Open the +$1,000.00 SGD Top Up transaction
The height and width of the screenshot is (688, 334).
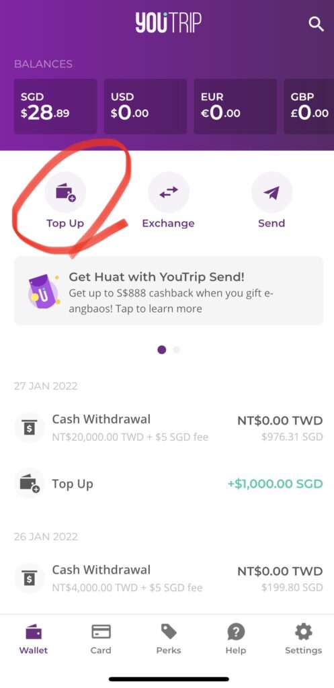(169, 484)
